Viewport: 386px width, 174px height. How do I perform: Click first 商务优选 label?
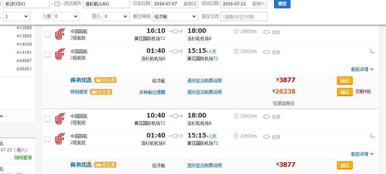pyautogui.click(x=81, y=80)
